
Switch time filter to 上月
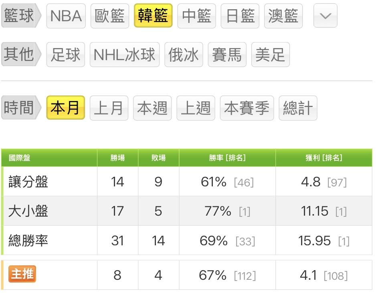[x=109, y=108]
